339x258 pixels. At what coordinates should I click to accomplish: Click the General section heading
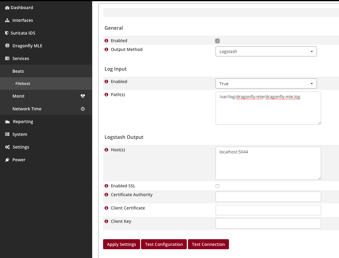[x=114, y=28]
